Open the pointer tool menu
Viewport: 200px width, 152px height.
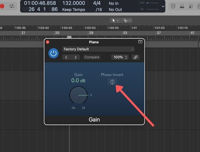[115, 21]
